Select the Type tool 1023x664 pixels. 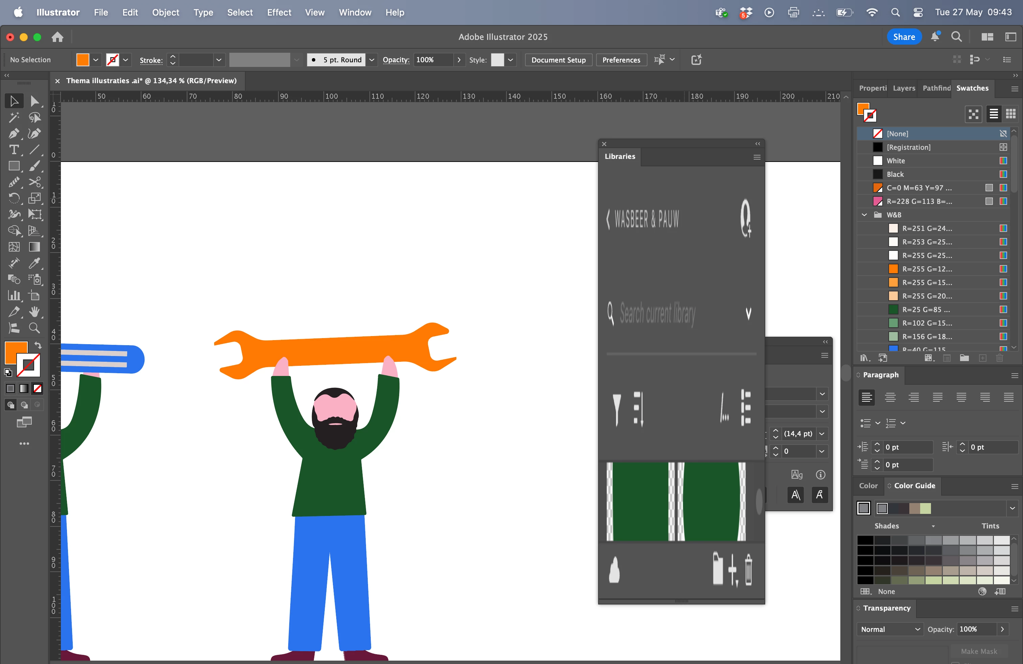(14, 150)
